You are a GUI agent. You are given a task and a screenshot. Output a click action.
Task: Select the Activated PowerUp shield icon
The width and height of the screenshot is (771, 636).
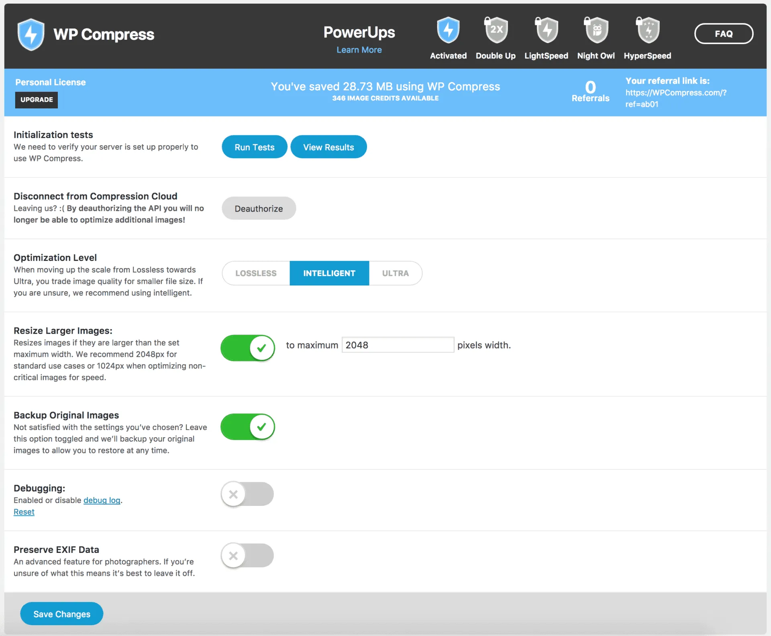pos(448,30)
